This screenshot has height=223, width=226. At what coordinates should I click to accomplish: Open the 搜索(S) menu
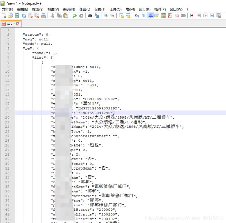38,9
